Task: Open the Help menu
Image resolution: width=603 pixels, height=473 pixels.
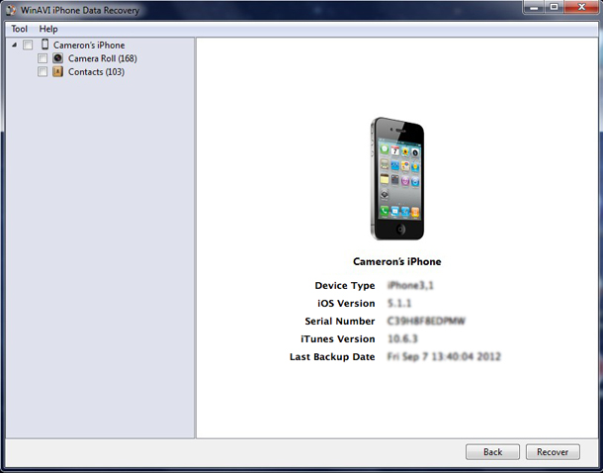Action: click(48, 29)
